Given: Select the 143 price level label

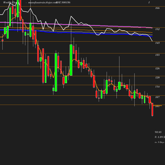Looking at the screenshot, I should [x=157, y=43].
